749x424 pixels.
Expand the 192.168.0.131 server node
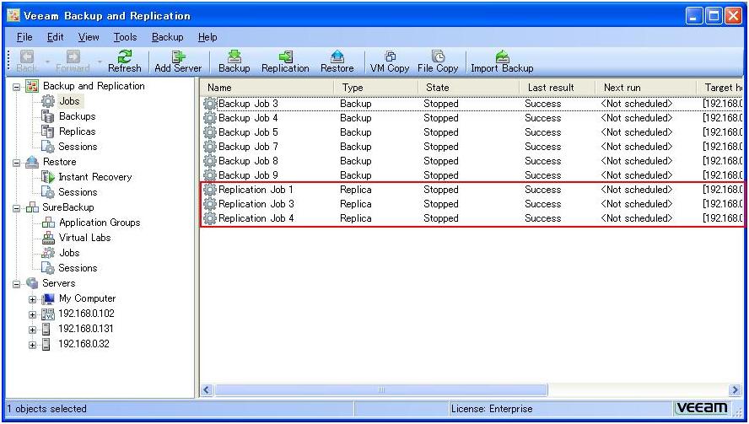tap(32, 330)
